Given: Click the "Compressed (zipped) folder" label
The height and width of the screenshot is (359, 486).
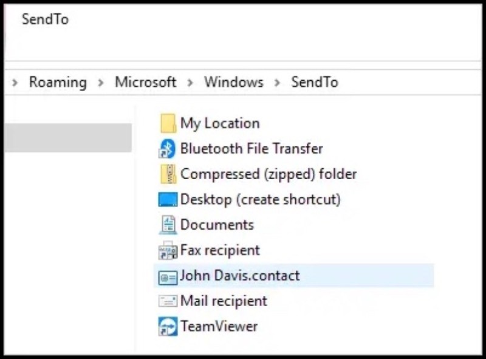Looking at the screenshot, I should coord(269,174).
